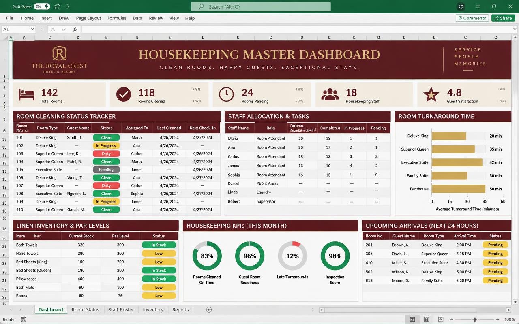This screenshot has height=324, width=519.
Task: Switch to the Staff Roster sheet
Action: point(121,309)
